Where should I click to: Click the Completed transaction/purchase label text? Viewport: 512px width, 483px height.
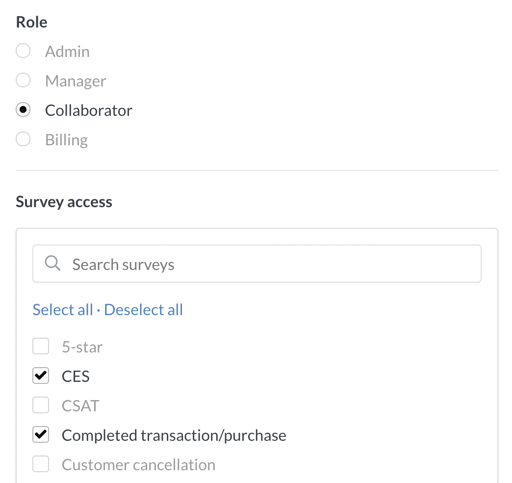(x=174, y=436)
